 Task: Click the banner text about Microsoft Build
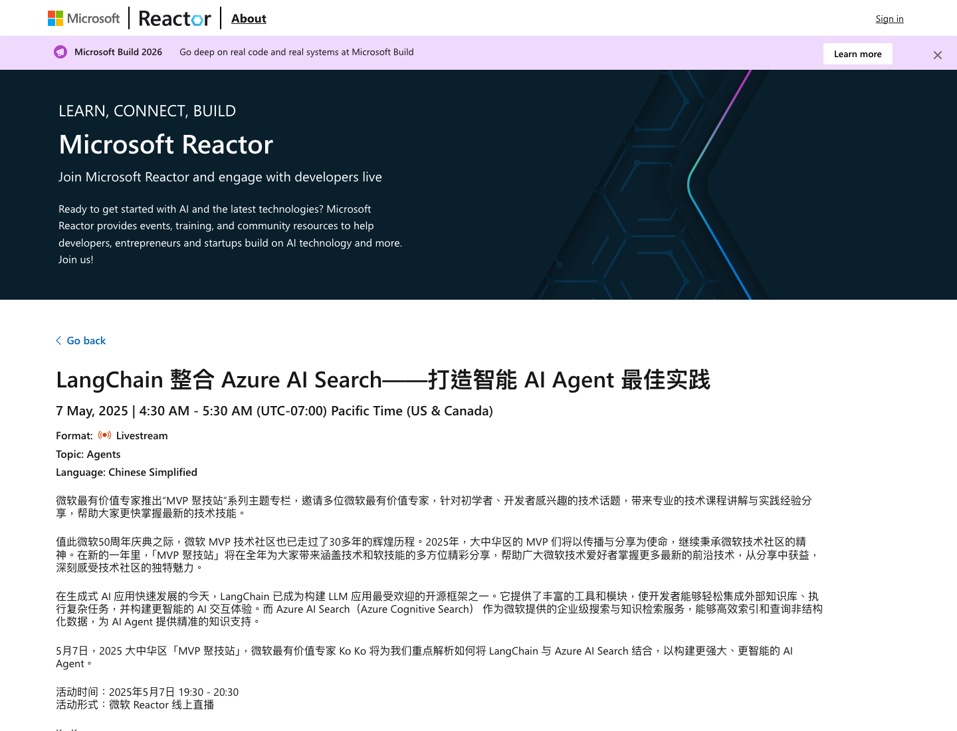[x=296, y=52]
